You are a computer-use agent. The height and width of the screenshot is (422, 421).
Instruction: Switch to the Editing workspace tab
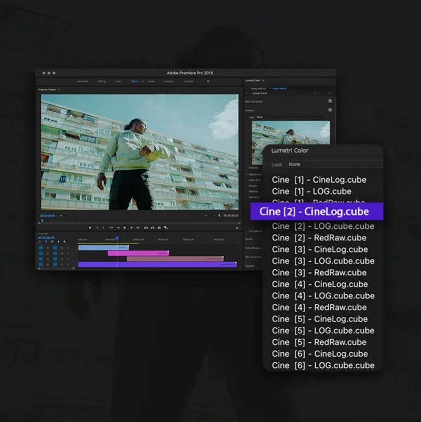tap(101, 81)
